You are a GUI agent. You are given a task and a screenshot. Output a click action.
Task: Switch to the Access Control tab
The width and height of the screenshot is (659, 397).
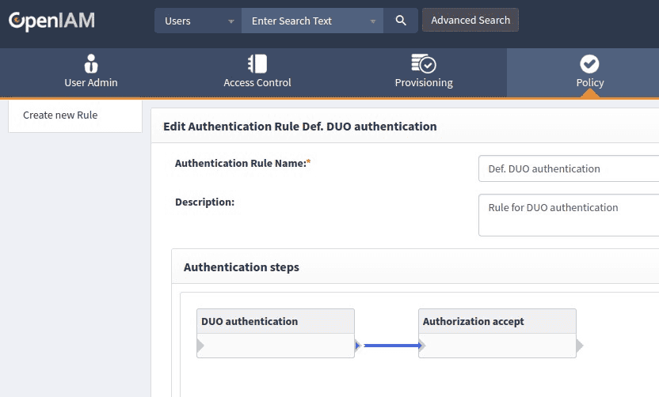pos(257,72)
